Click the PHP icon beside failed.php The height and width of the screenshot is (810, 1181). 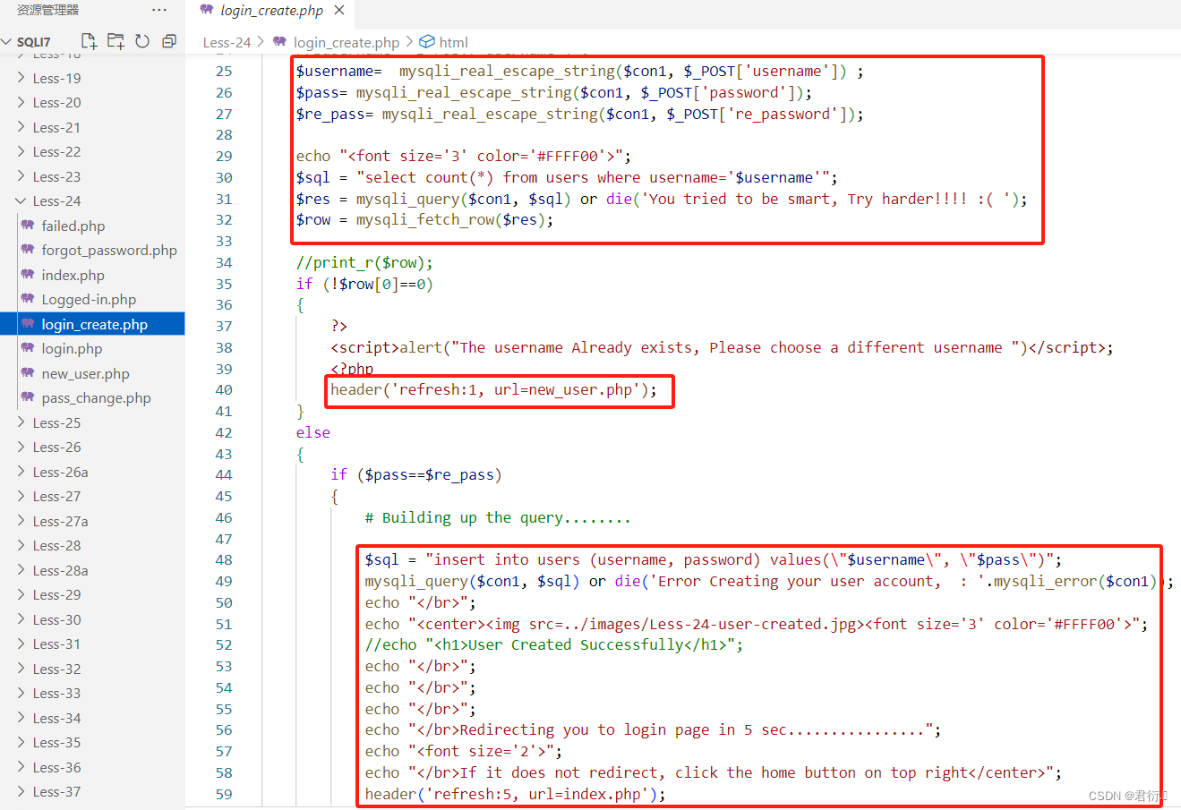pyautogui.click(x=28, y=226)
